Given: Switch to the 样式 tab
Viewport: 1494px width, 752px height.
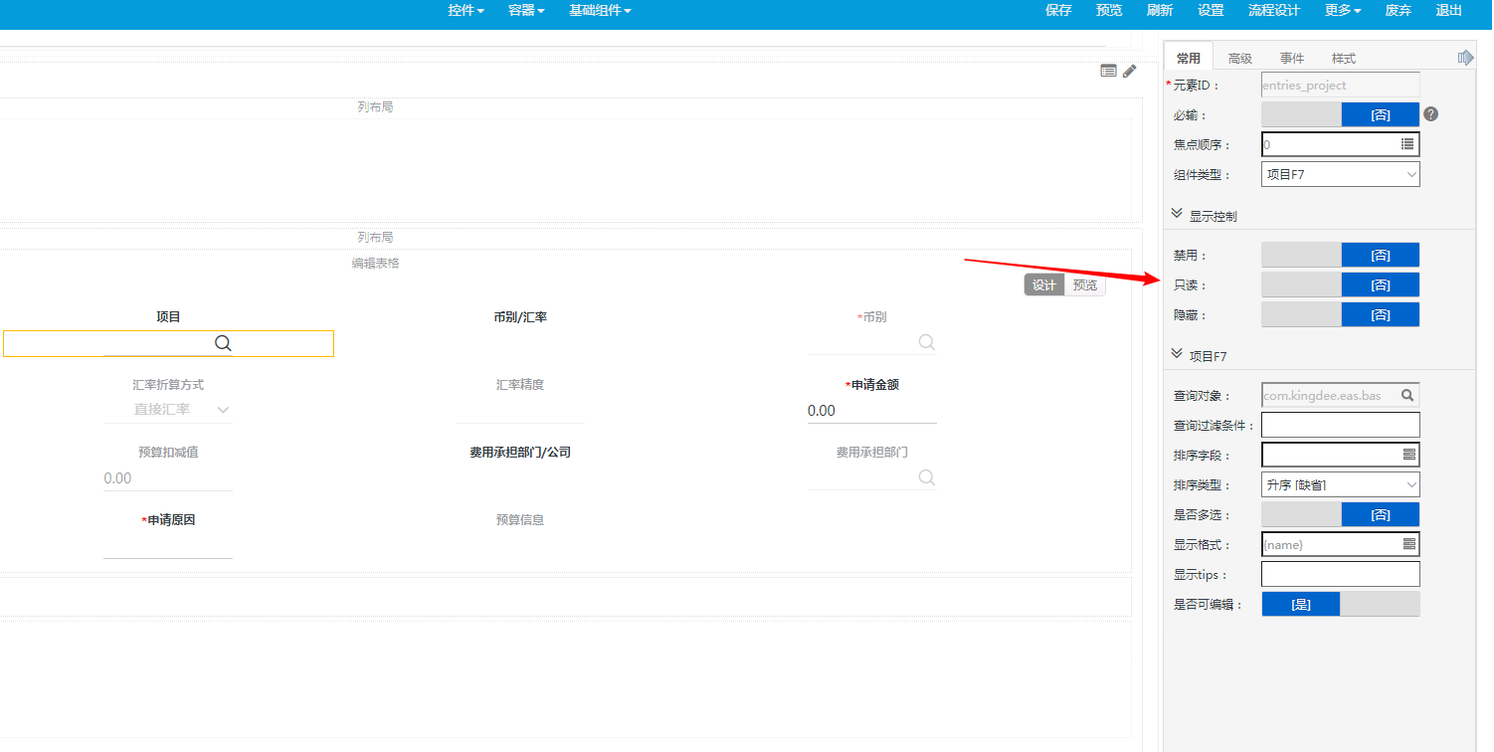Looking at the screenshot, I should point(1344,58).
